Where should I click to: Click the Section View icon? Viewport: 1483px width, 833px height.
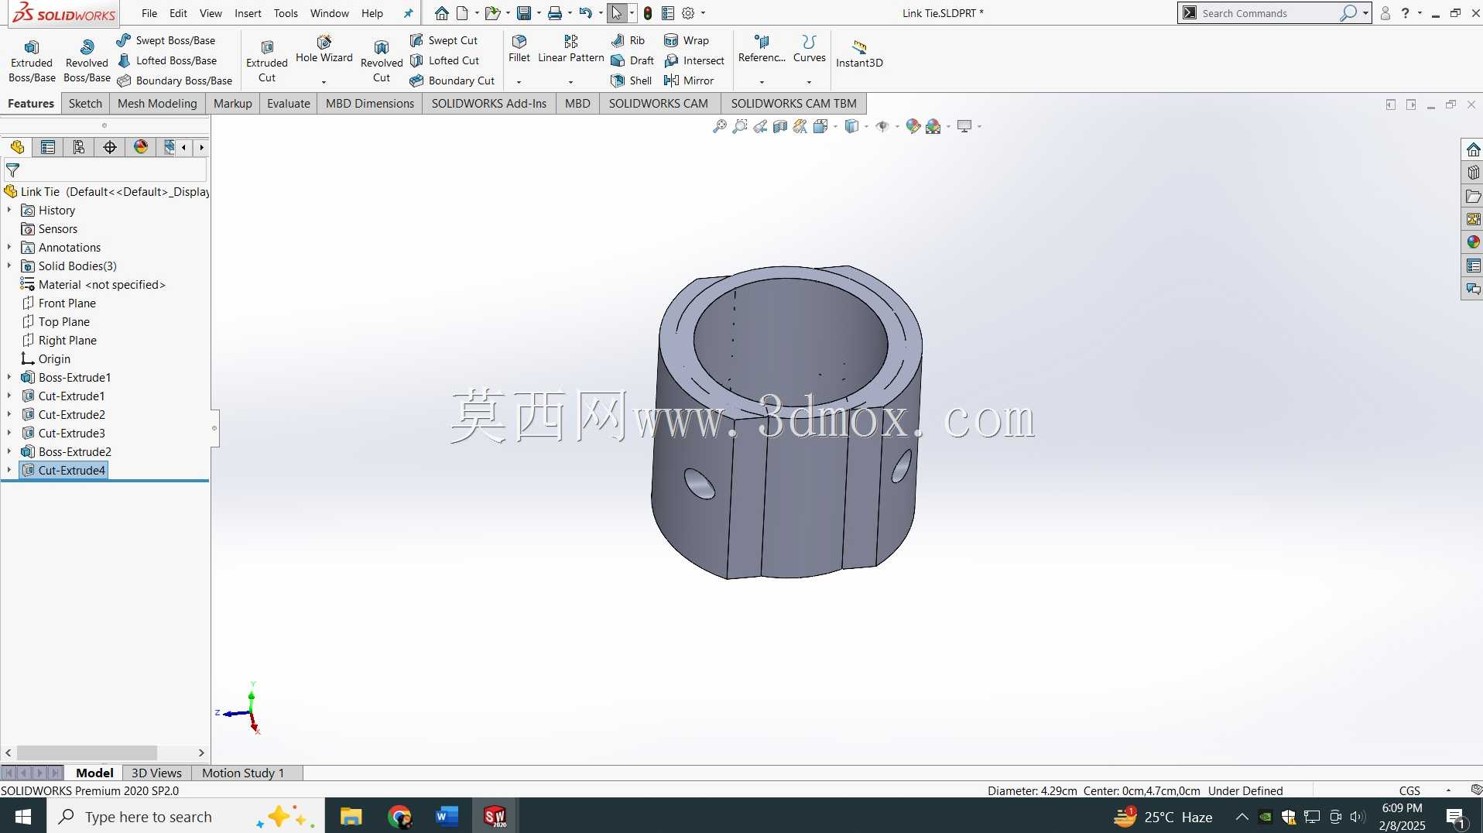tap(780, 126)
